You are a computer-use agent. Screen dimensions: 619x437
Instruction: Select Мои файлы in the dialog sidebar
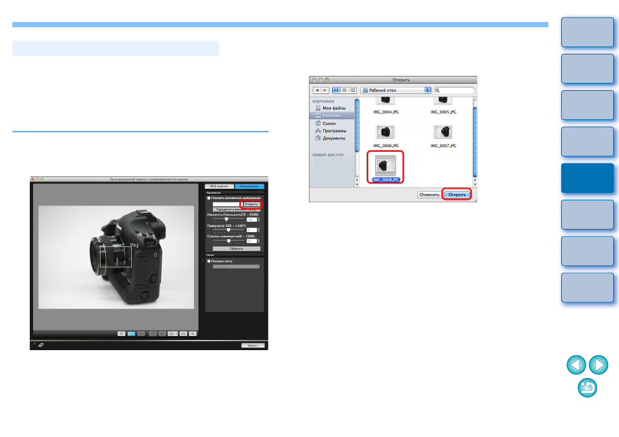334,108
